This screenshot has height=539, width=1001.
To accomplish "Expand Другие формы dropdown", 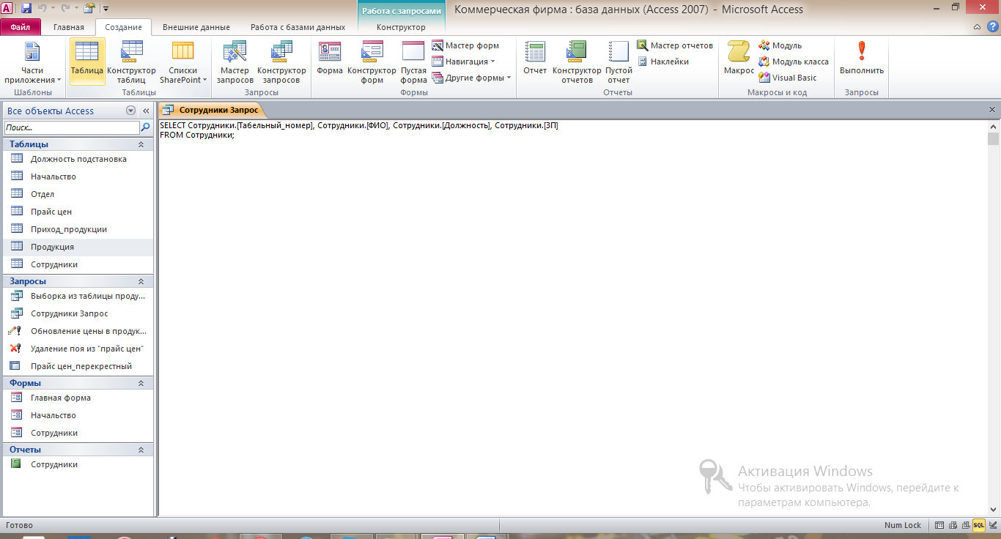I will point(471,78).
